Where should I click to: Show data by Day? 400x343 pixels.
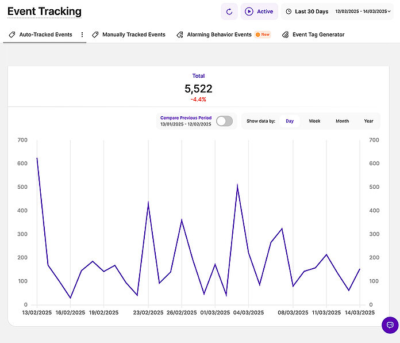click(290, 121)
